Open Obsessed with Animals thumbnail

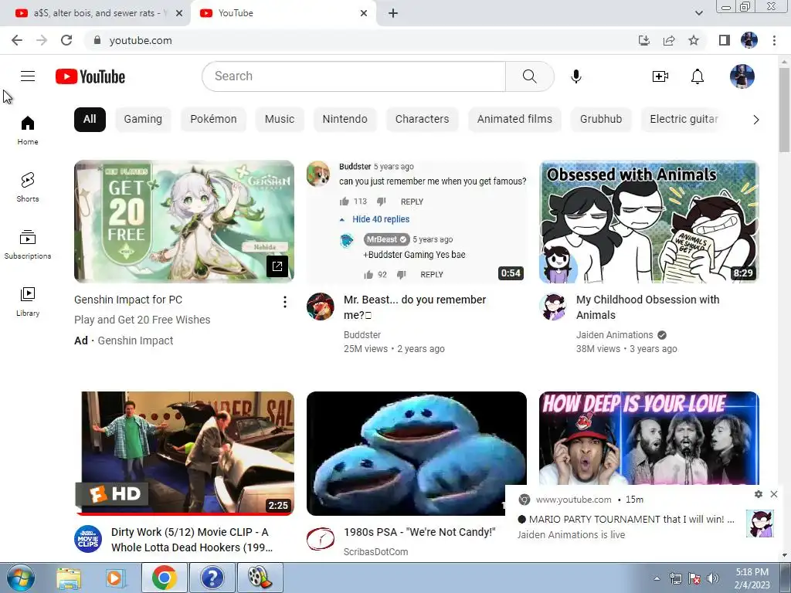click(x=649, y=222)
